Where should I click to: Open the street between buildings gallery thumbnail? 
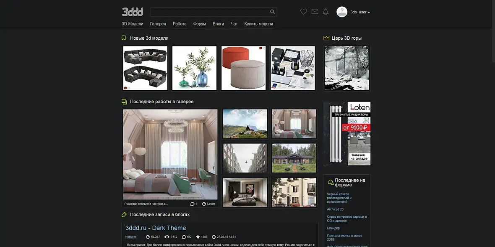[x=245, y=158]
